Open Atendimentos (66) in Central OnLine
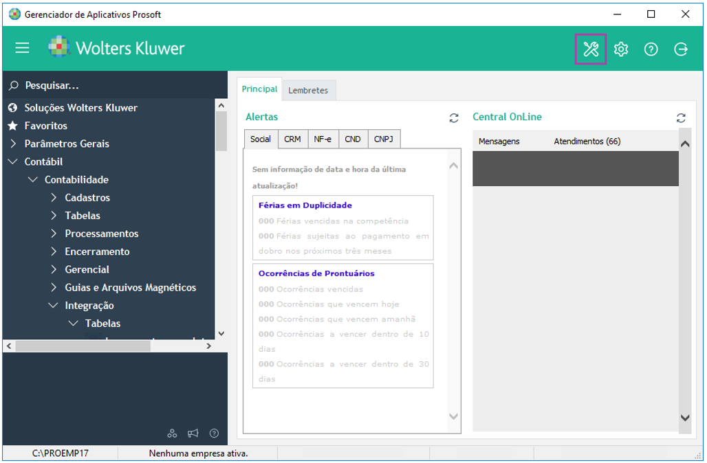The height and width of the screenshot is (463, 707). 587,142
